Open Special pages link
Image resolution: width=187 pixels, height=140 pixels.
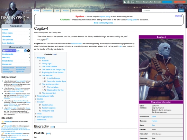coord(8,72)
